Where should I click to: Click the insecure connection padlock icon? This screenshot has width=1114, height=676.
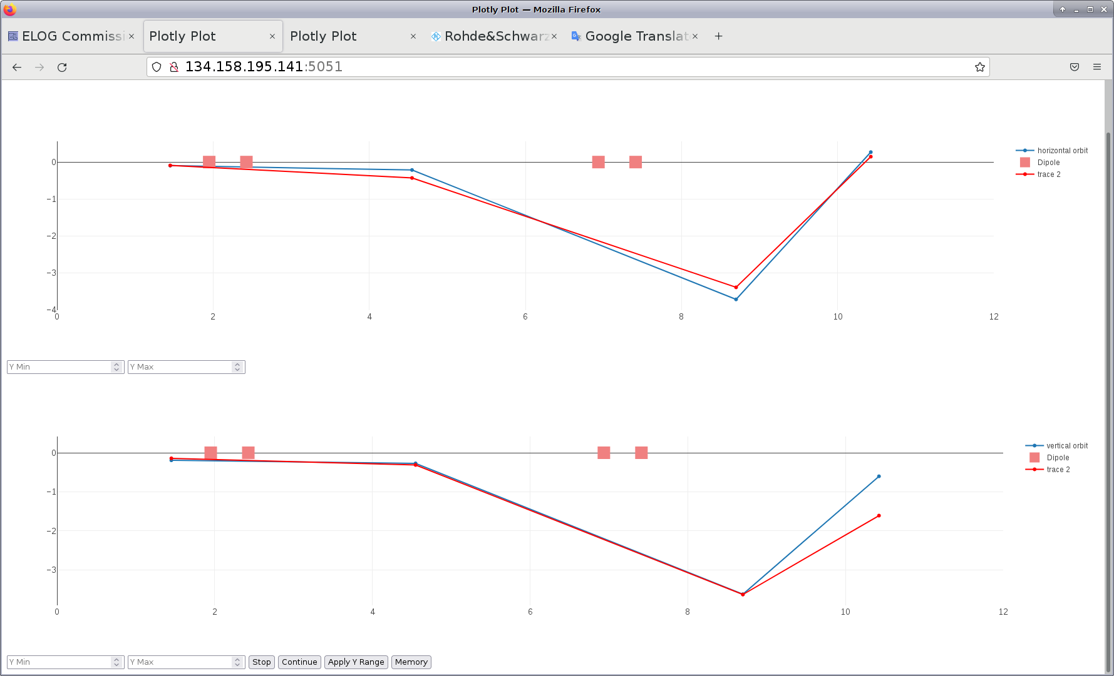174,68
